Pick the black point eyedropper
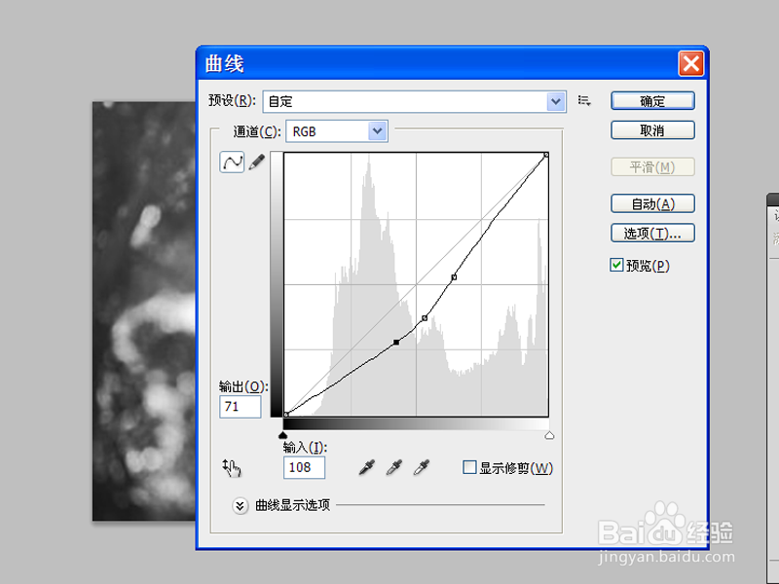Viewport: 779px width, 584px height. click(367, 467)
